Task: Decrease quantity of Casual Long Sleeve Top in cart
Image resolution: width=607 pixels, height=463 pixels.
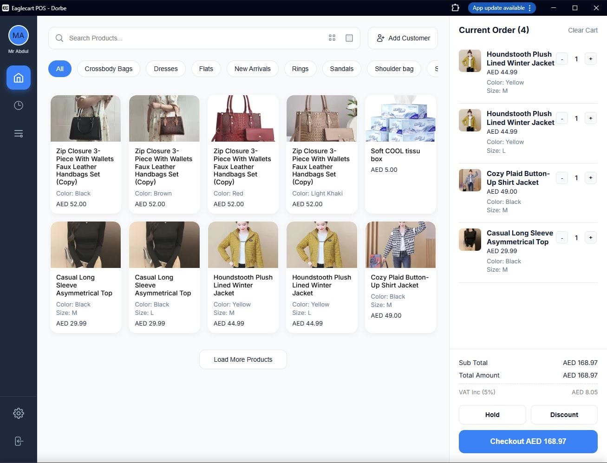Action: click(562, 238)
